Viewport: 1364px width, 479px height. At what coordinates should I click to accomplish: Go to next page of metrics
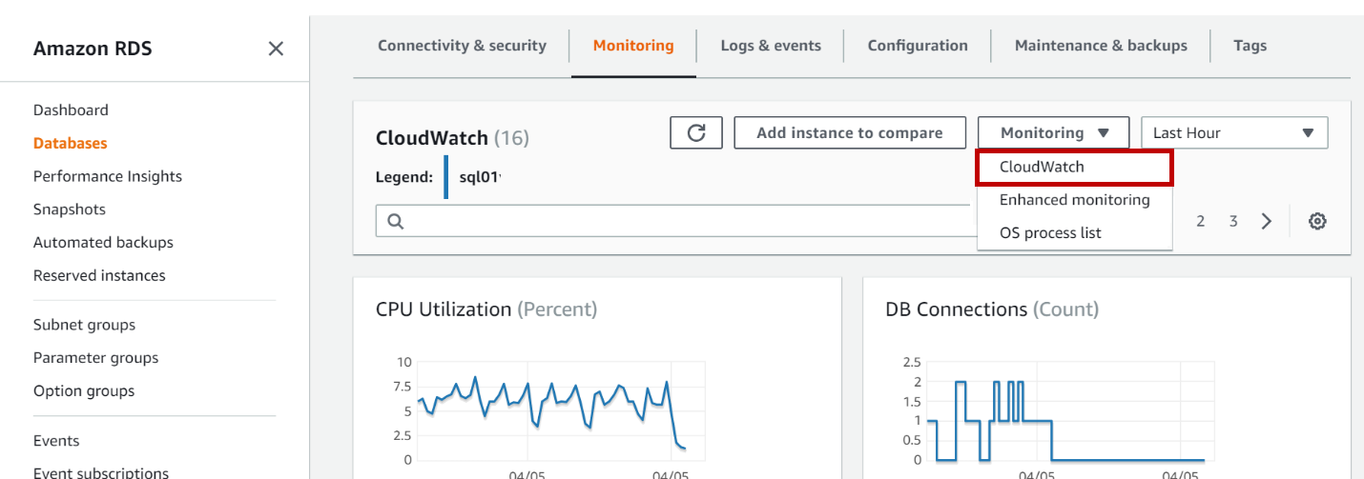coord(1267,221)
